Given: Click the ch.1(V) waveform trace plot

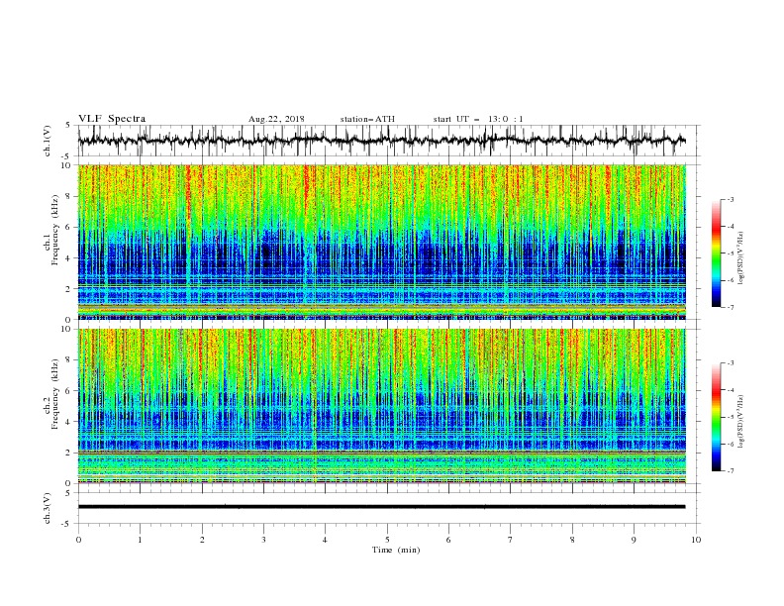Looking at the screenshot, I should point(382,141).
